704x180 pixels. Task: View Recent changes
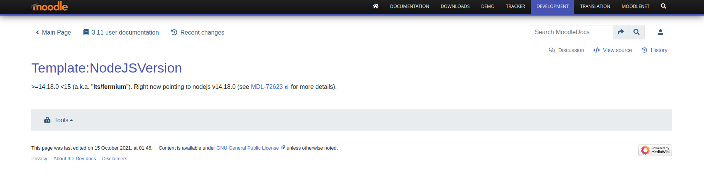(198, 33)
